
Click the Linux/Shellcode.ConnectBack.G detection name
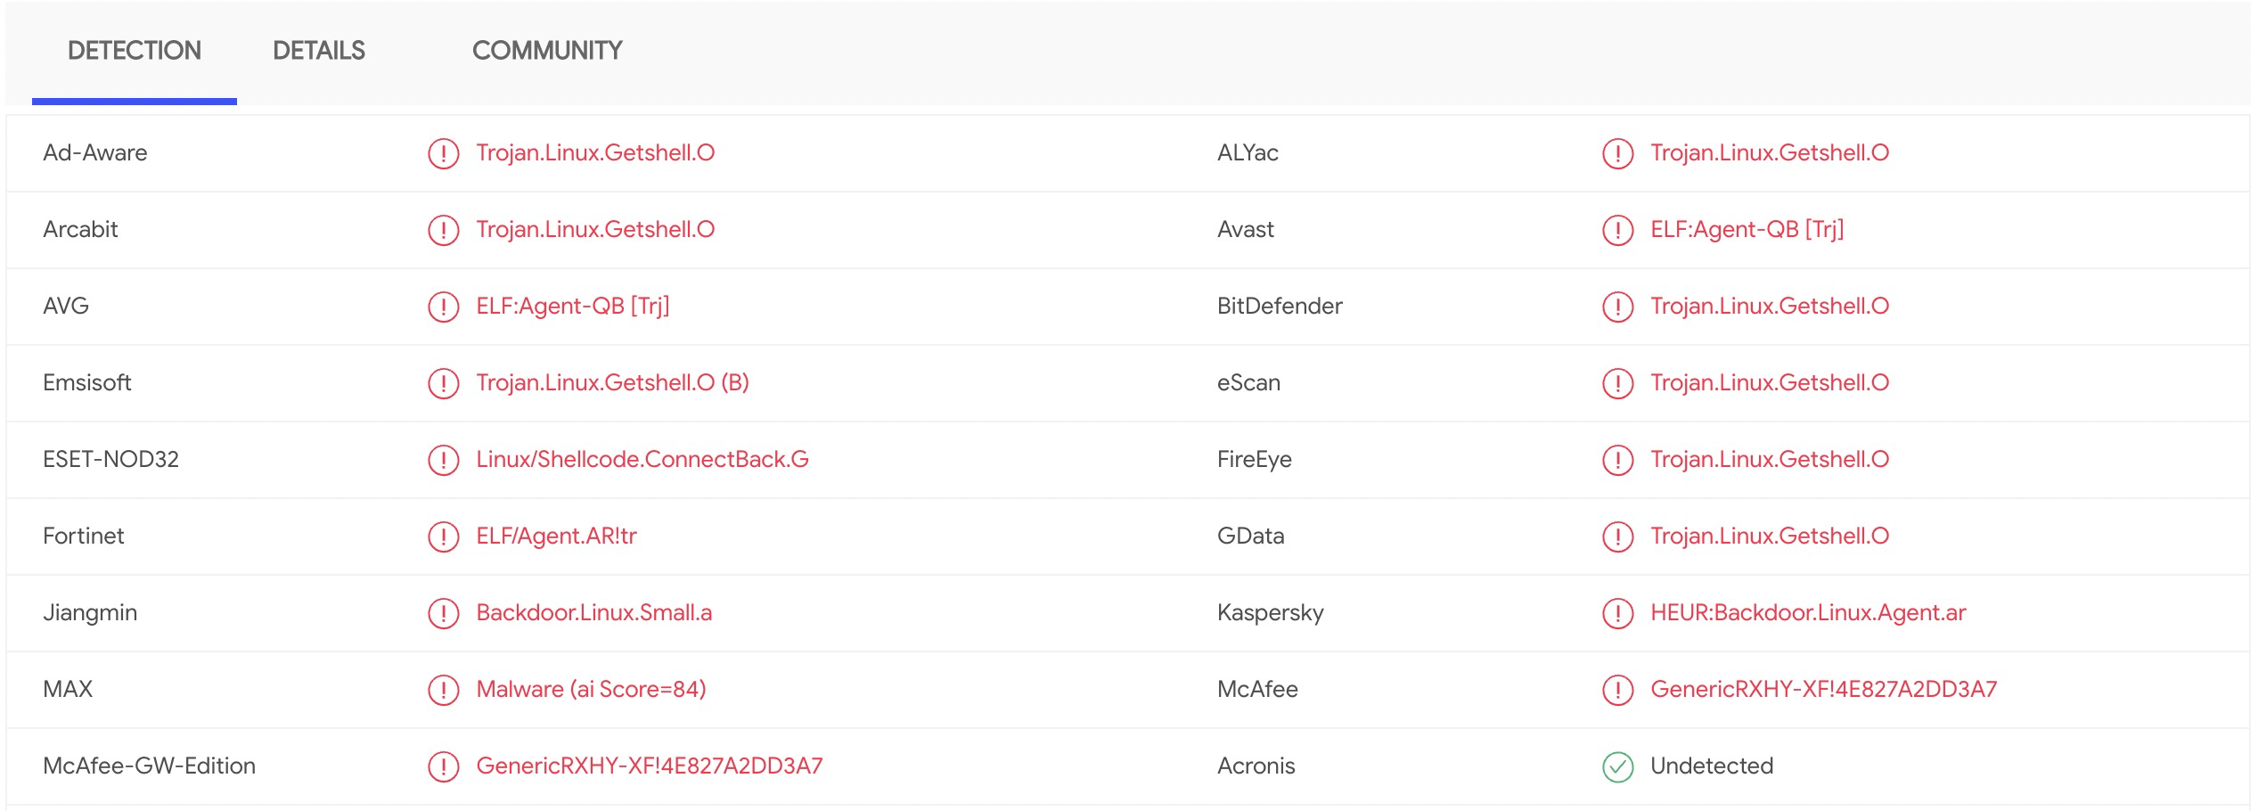click(642, 459)
